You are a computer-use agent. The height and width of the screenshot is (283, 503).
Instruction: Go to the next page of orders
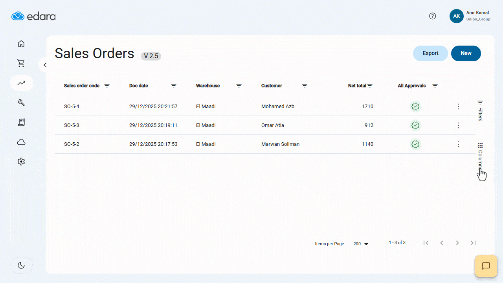[457, 243]
